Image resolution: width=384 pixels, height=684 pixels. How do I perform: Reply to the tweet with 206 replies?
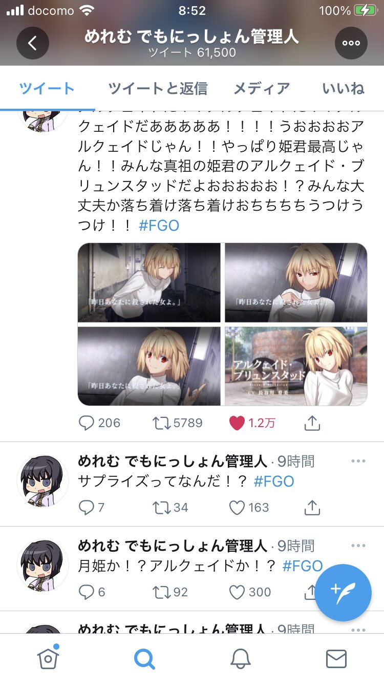pos(86,423)
